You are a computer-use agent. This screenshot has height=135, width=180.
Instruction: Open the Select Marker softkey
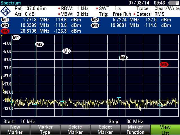click(x=105, y=130)
